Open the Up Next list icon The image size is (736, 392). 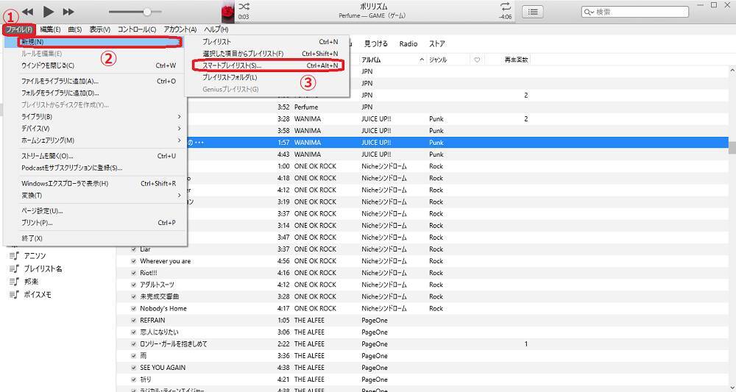[x=533, y=12]
